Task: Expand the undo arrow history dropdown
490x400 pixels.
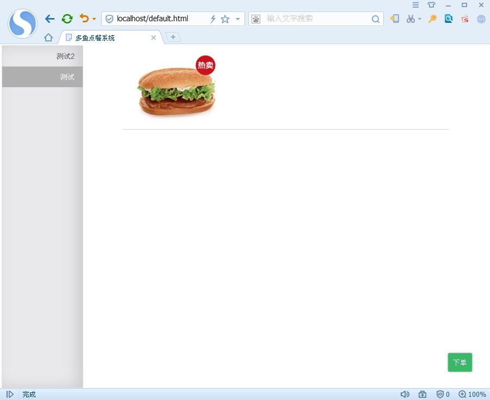Action: coord(94,19)
